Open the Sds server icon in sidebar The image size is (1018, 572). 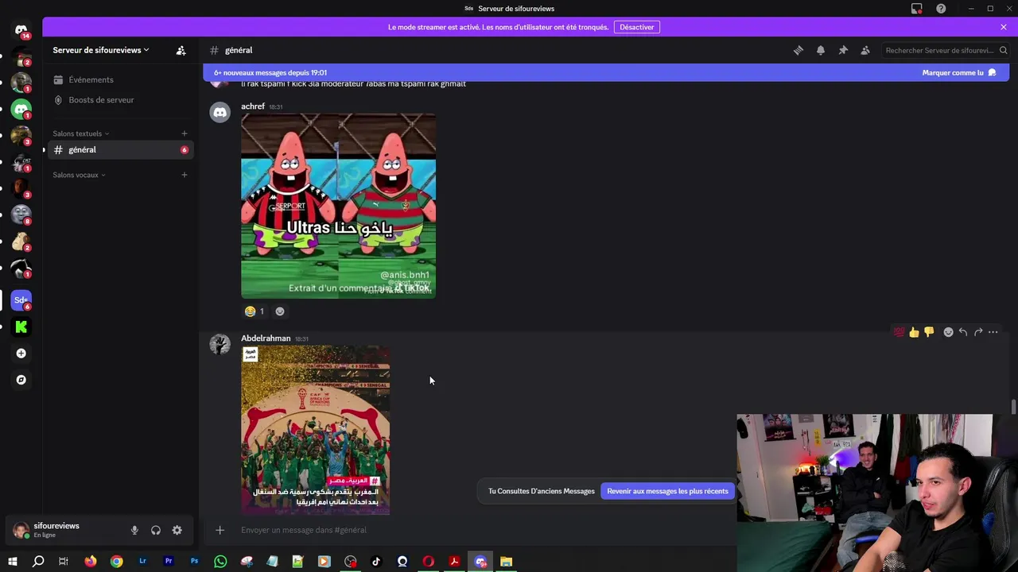pos(21,300)
